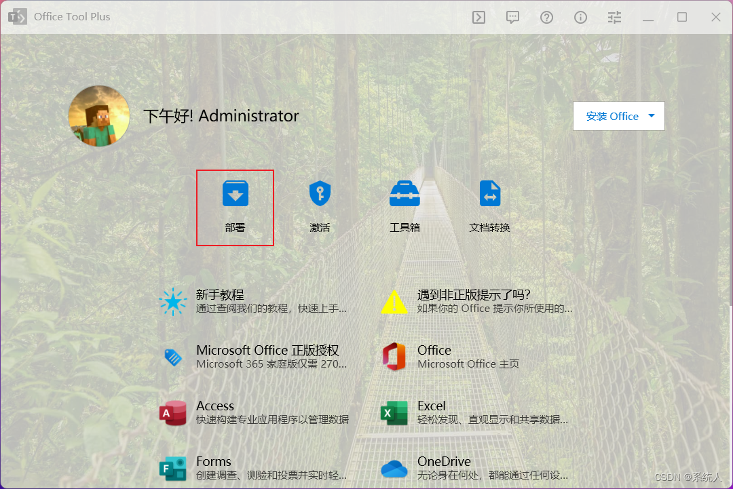Screen dimensions: 733x489
Task: Click the Administrator avatar picture
Action: coord(99,116)
